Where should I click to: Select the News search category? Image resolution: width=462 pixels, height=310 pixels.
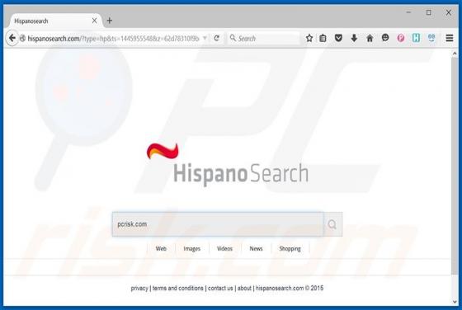256,248
